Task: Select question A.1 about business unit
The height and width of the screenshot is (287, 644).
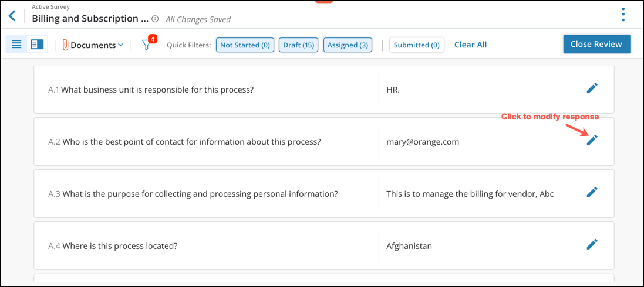Action: (151, 90)
